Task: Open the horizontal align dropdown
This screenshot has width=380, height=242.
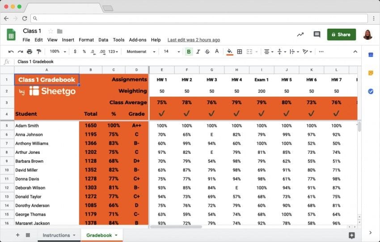Action: pos(269,51)
